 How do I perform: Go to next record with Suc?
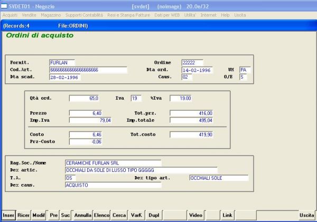click(66, 215)
